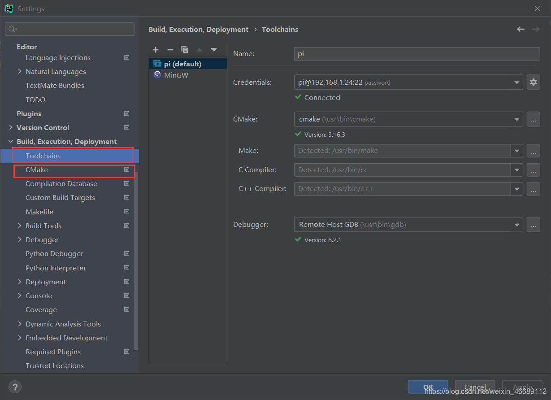Click project-level icon beside Deployment
This screenshot has width=551, height=400.
point(127,282)
